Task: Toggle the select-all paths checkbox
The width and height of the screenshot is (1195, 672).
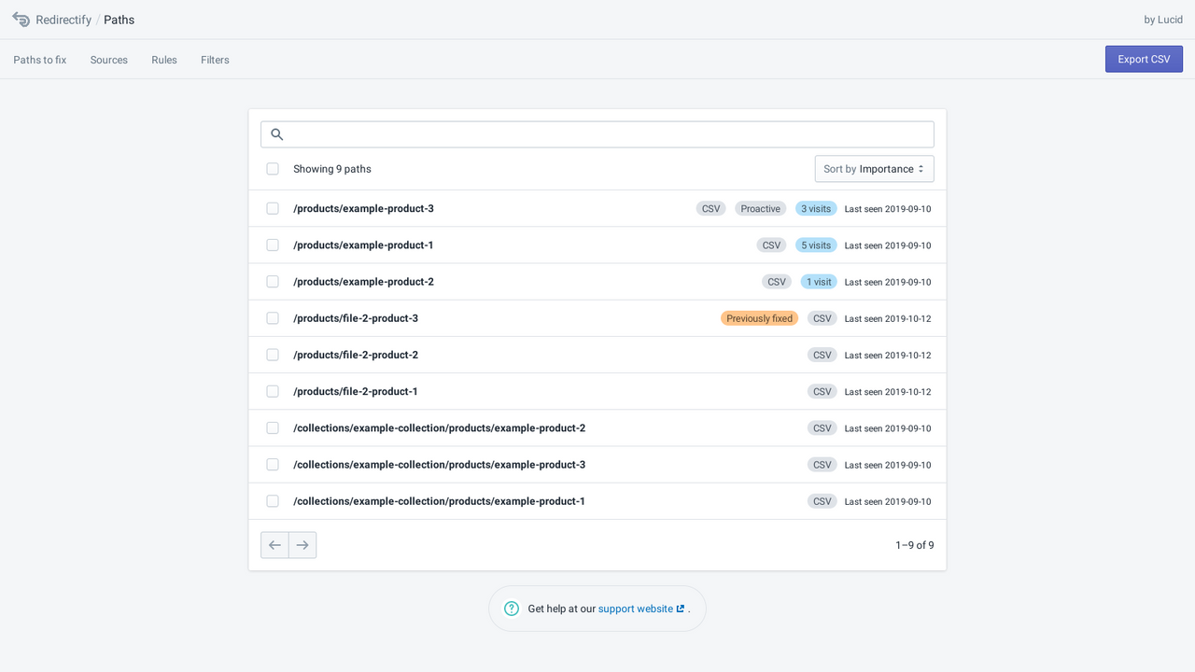Action: tap(273, 169)
